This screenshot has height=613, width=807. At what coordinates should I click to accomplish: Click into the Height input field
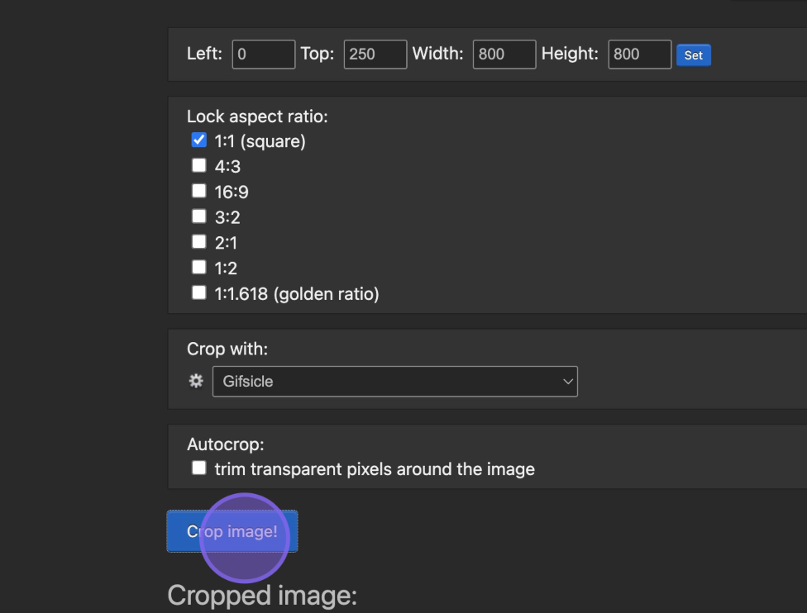[x=640, y=54]
